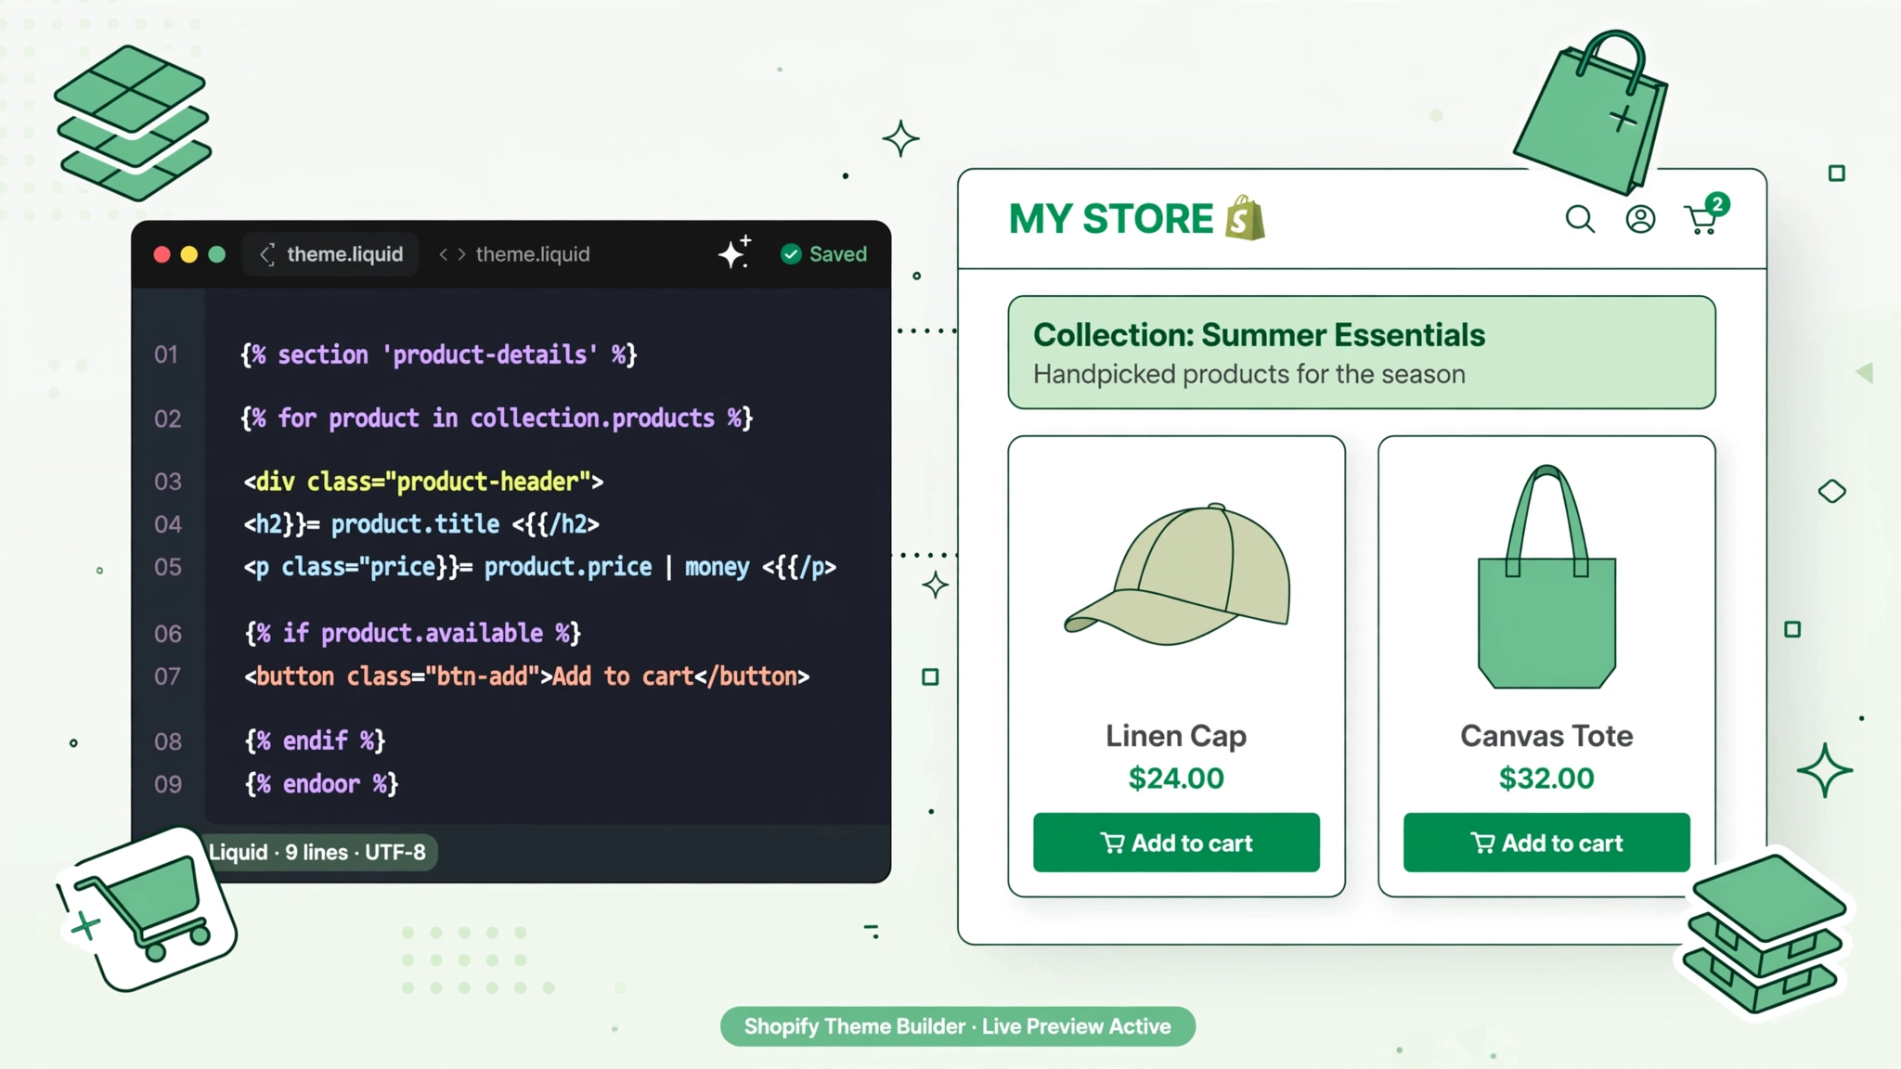Click line number 06 in the gutter

coord(167,634)
